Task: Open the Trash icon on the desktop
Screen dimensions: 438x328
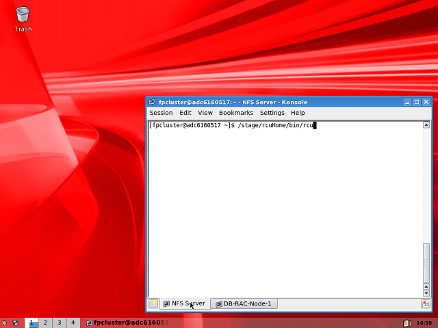Action: [23, 19]
